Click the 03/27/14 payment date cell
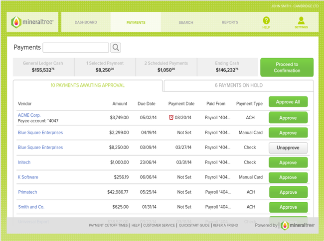 [183, 147]
